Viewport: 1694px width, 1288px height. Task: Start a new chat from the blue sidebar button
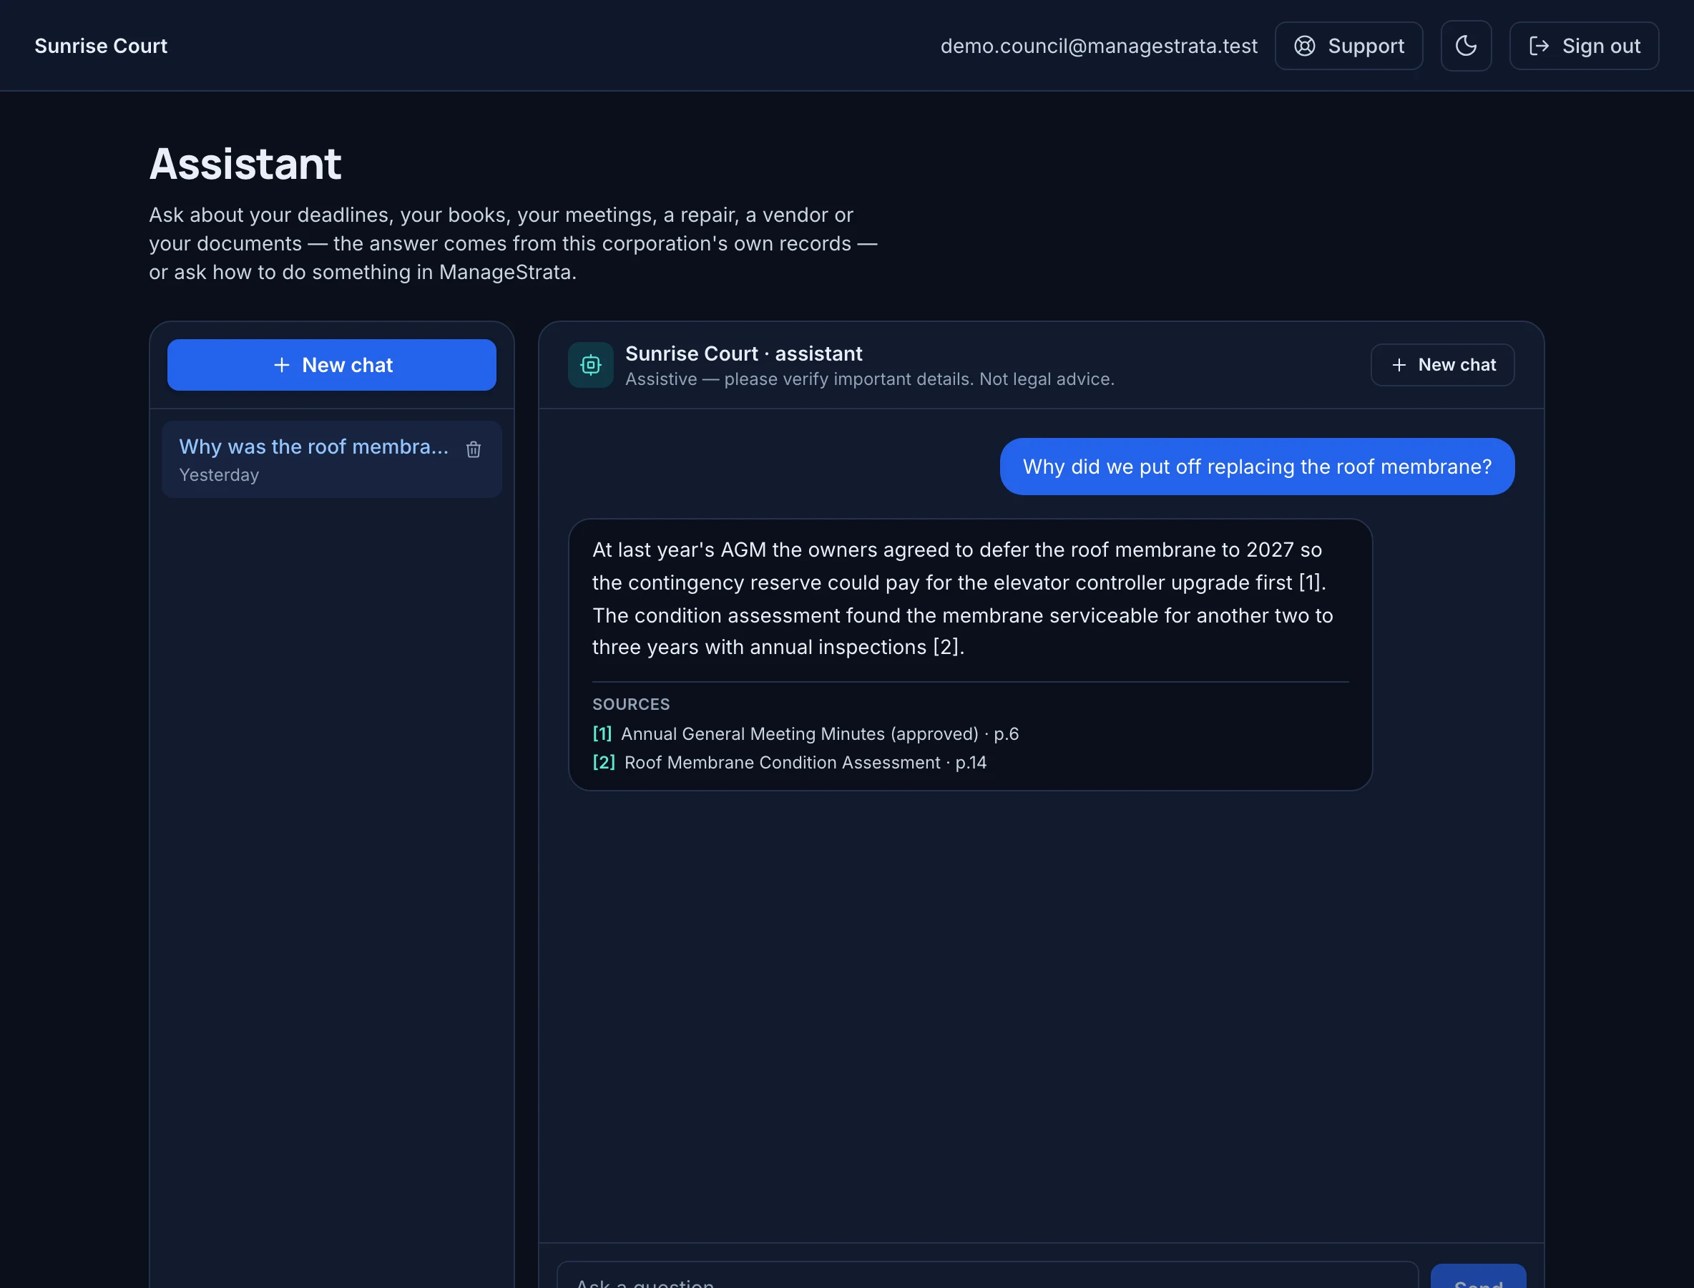[x=332, y=365]
